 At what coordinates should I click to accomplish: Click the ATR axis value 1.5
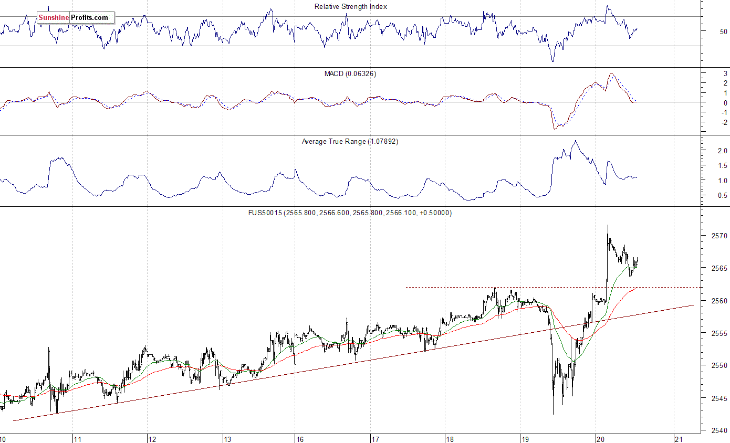[723, 166]
